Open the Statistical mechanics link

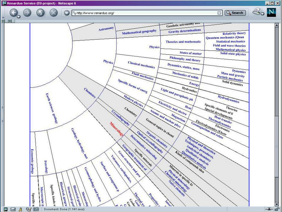[x=231, y=41]
